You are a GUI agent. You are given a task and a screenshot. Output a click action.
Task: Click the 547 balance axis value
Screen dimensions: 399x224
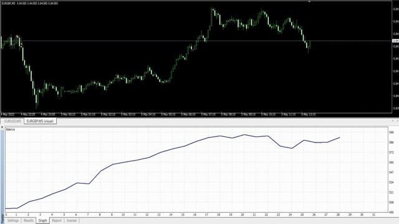point(391,172)
